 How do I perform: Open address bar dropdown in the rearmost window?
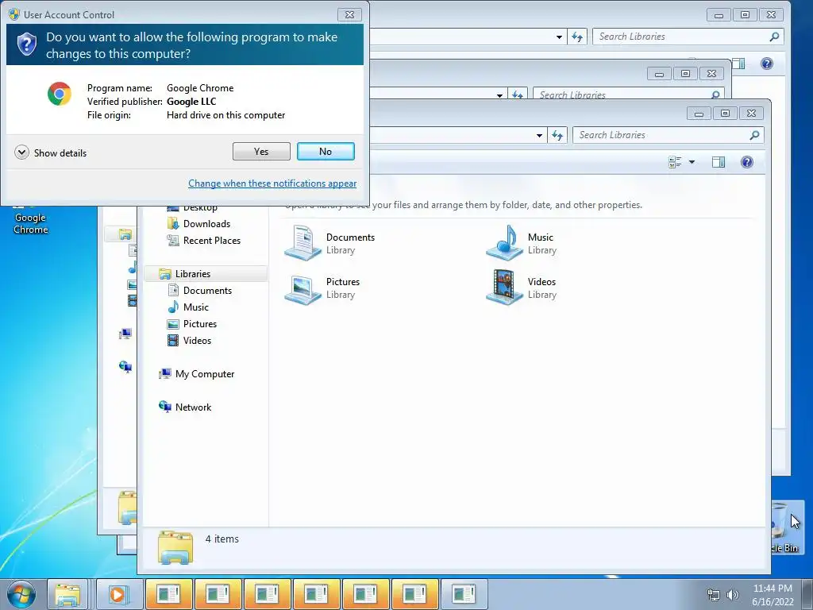coord(559,37)
